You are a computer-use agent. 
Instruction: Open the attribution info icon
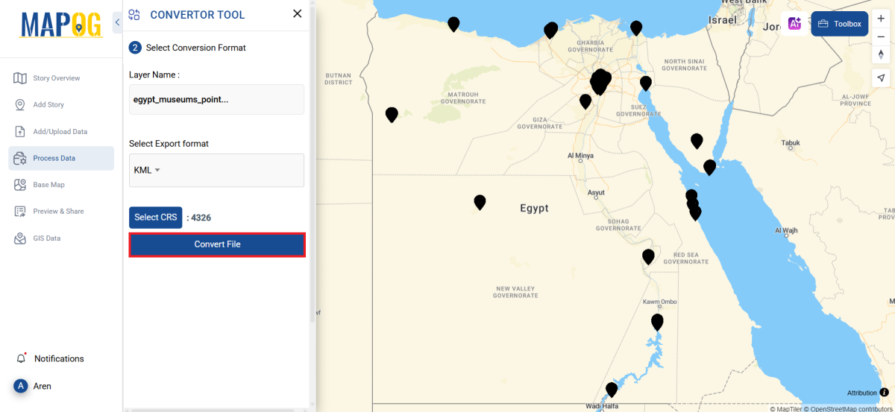coord(884,393)
